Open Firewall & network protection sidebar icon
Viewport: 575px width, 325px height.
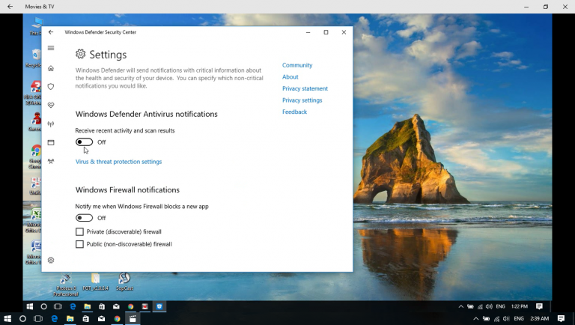[51, 124]
